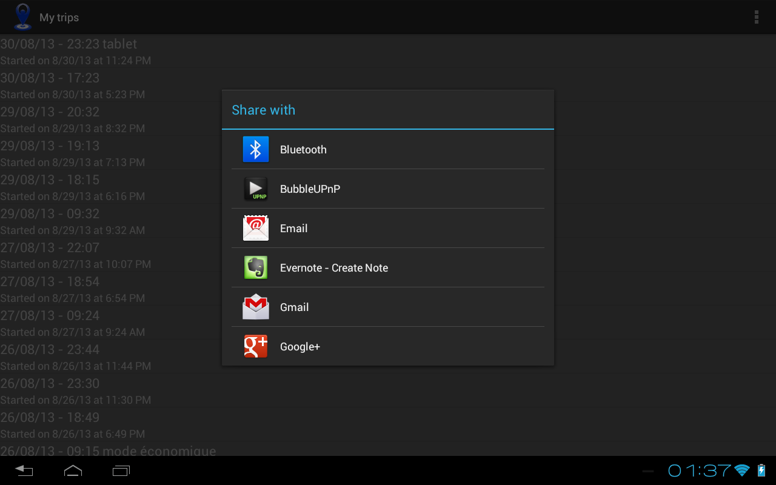
Task: Tap 'Started on 8/30/13 at 11:24 PM'
Action: click(x=76, y=61)
